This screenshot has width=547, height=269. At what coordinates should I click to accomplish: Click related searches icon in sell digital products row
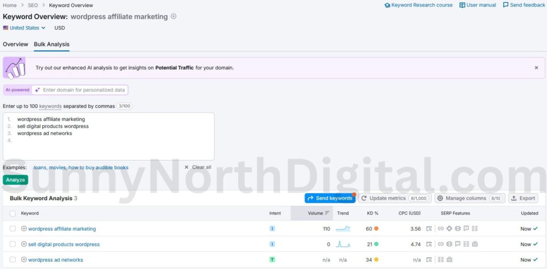466,244
